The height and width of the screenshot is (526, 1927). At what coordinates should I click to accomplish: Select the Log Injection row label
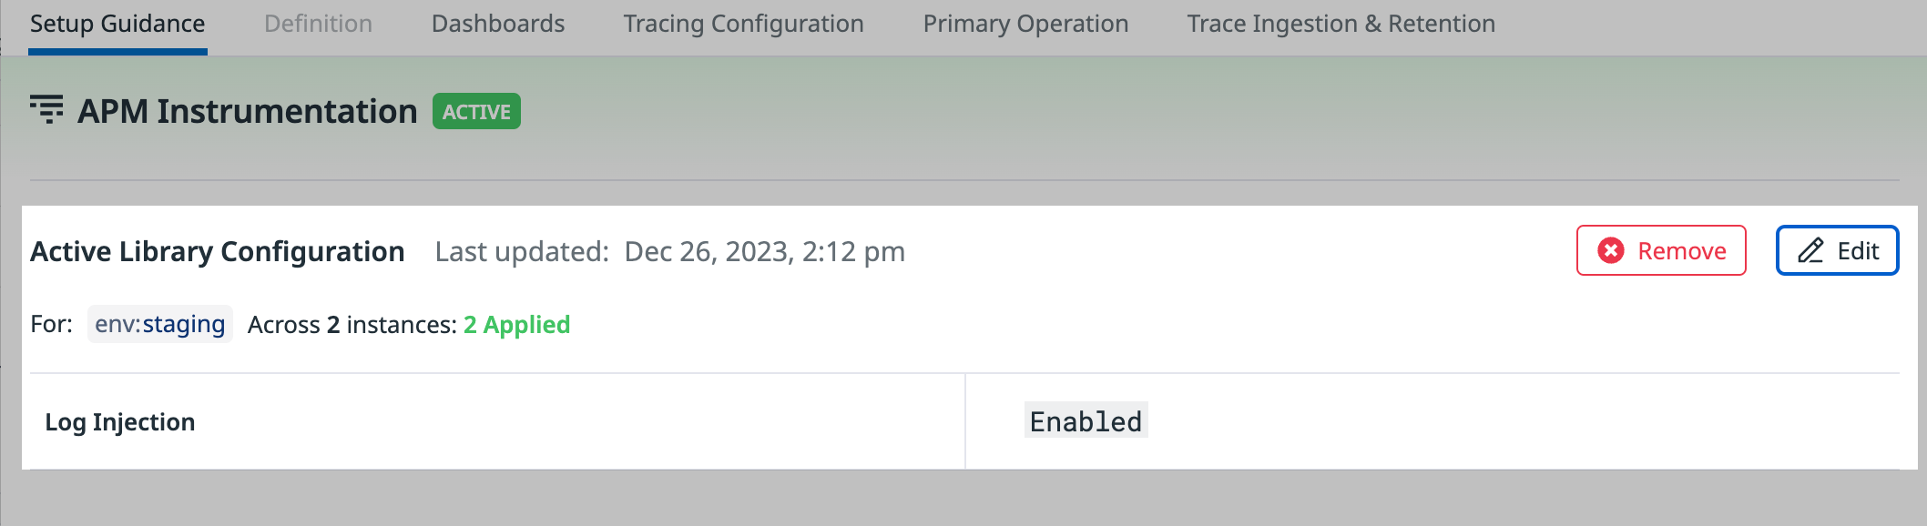coord(120,422)
